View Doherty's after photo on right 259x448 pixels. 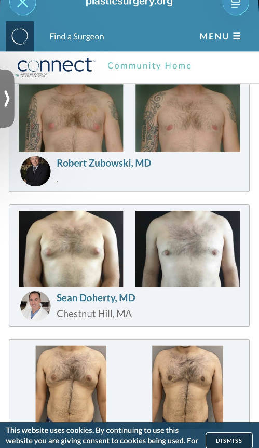[x=187, y=249]
